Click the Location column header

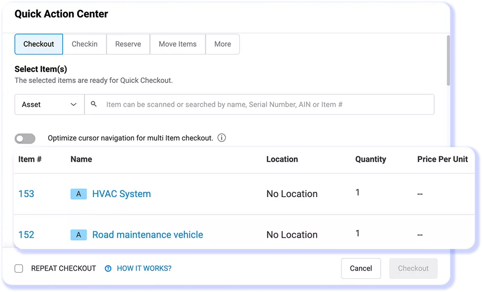(282, 159)
